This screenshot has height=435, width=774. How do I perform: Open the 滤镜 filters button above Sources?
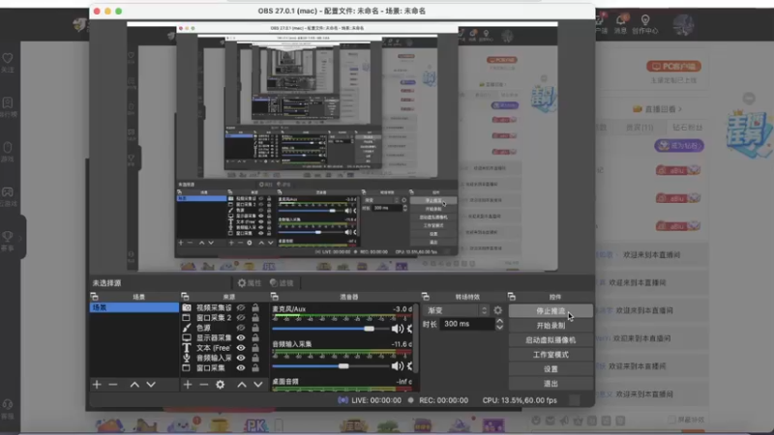(x=282, y=282)
